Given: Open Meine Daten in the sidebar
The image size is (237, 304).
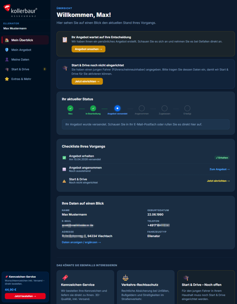Looking at the screenshot, I should point(20,59).
